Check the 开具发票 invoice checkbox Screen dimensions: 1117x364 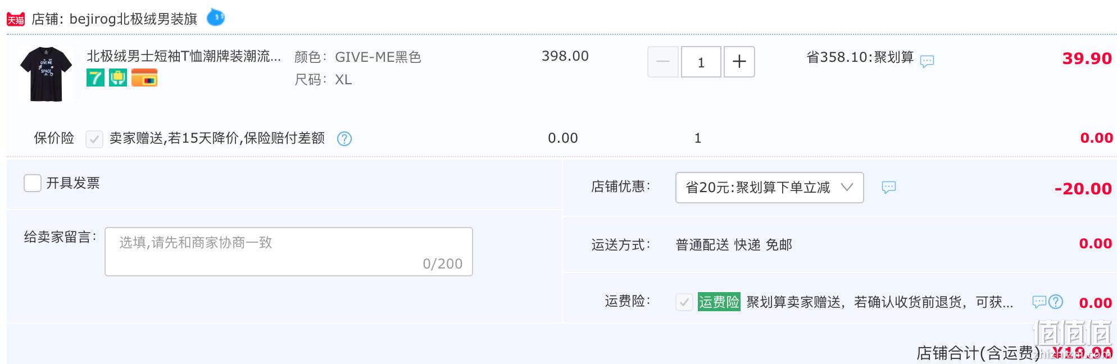[x=33, y=183]
